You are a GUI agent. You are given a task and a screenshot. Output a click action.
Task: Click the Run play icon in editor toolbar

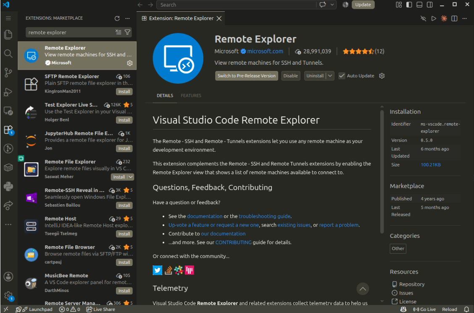[x=434, y=18]
